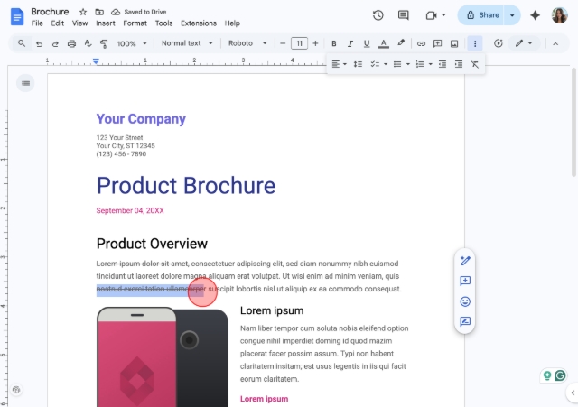The height and width of the screenshot is (407, 578).
Task: Open the Tools menu
Action: [x=163, y=23]
